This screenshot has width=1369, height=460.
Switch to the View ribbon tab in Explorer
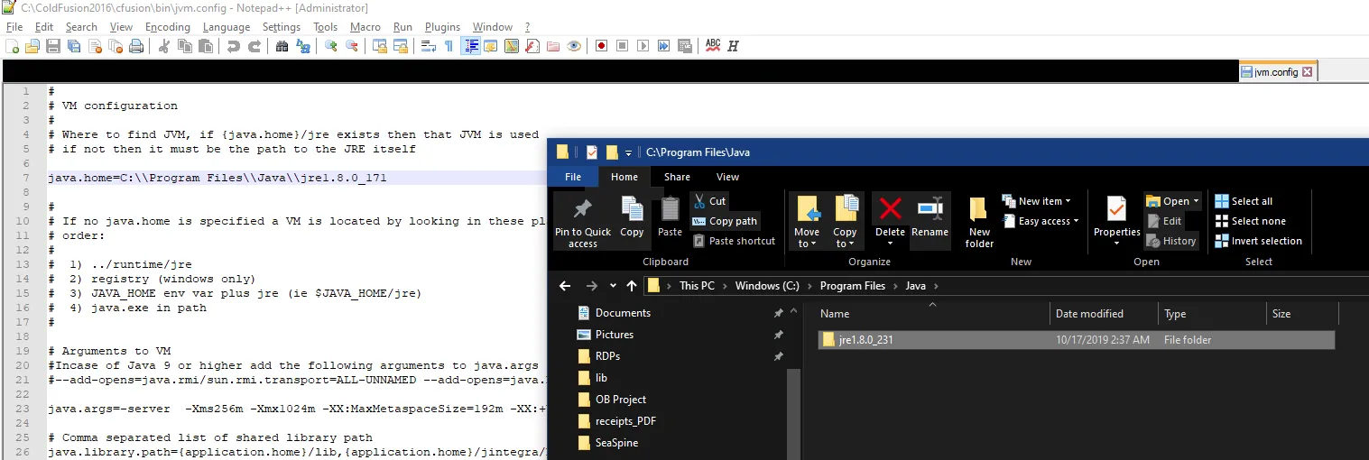727,177
